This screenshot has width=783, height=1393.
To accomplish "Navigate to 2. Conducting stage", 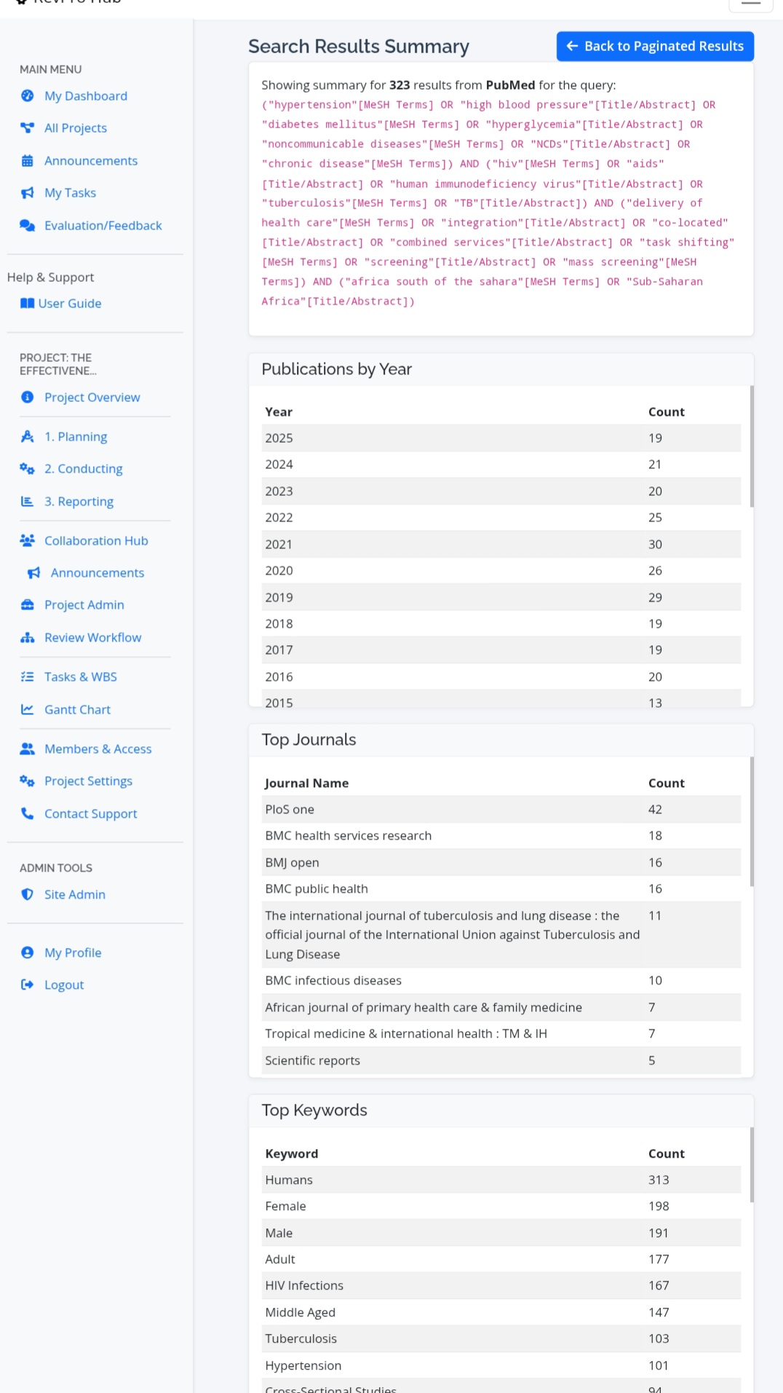I will (x=83, y=469).
